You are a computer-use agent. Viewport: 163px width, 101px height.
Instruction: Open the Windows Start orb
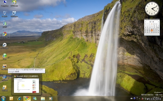click(3, 98)
